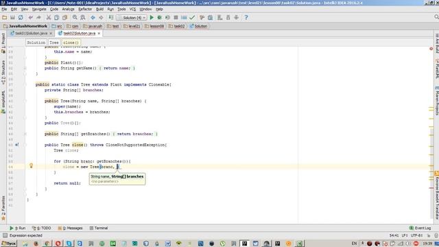Image resolution: width=439 pixels, height=247 pixels.
Task: Click the red error indicator at top of scrollbar
Action: [431, 49]
